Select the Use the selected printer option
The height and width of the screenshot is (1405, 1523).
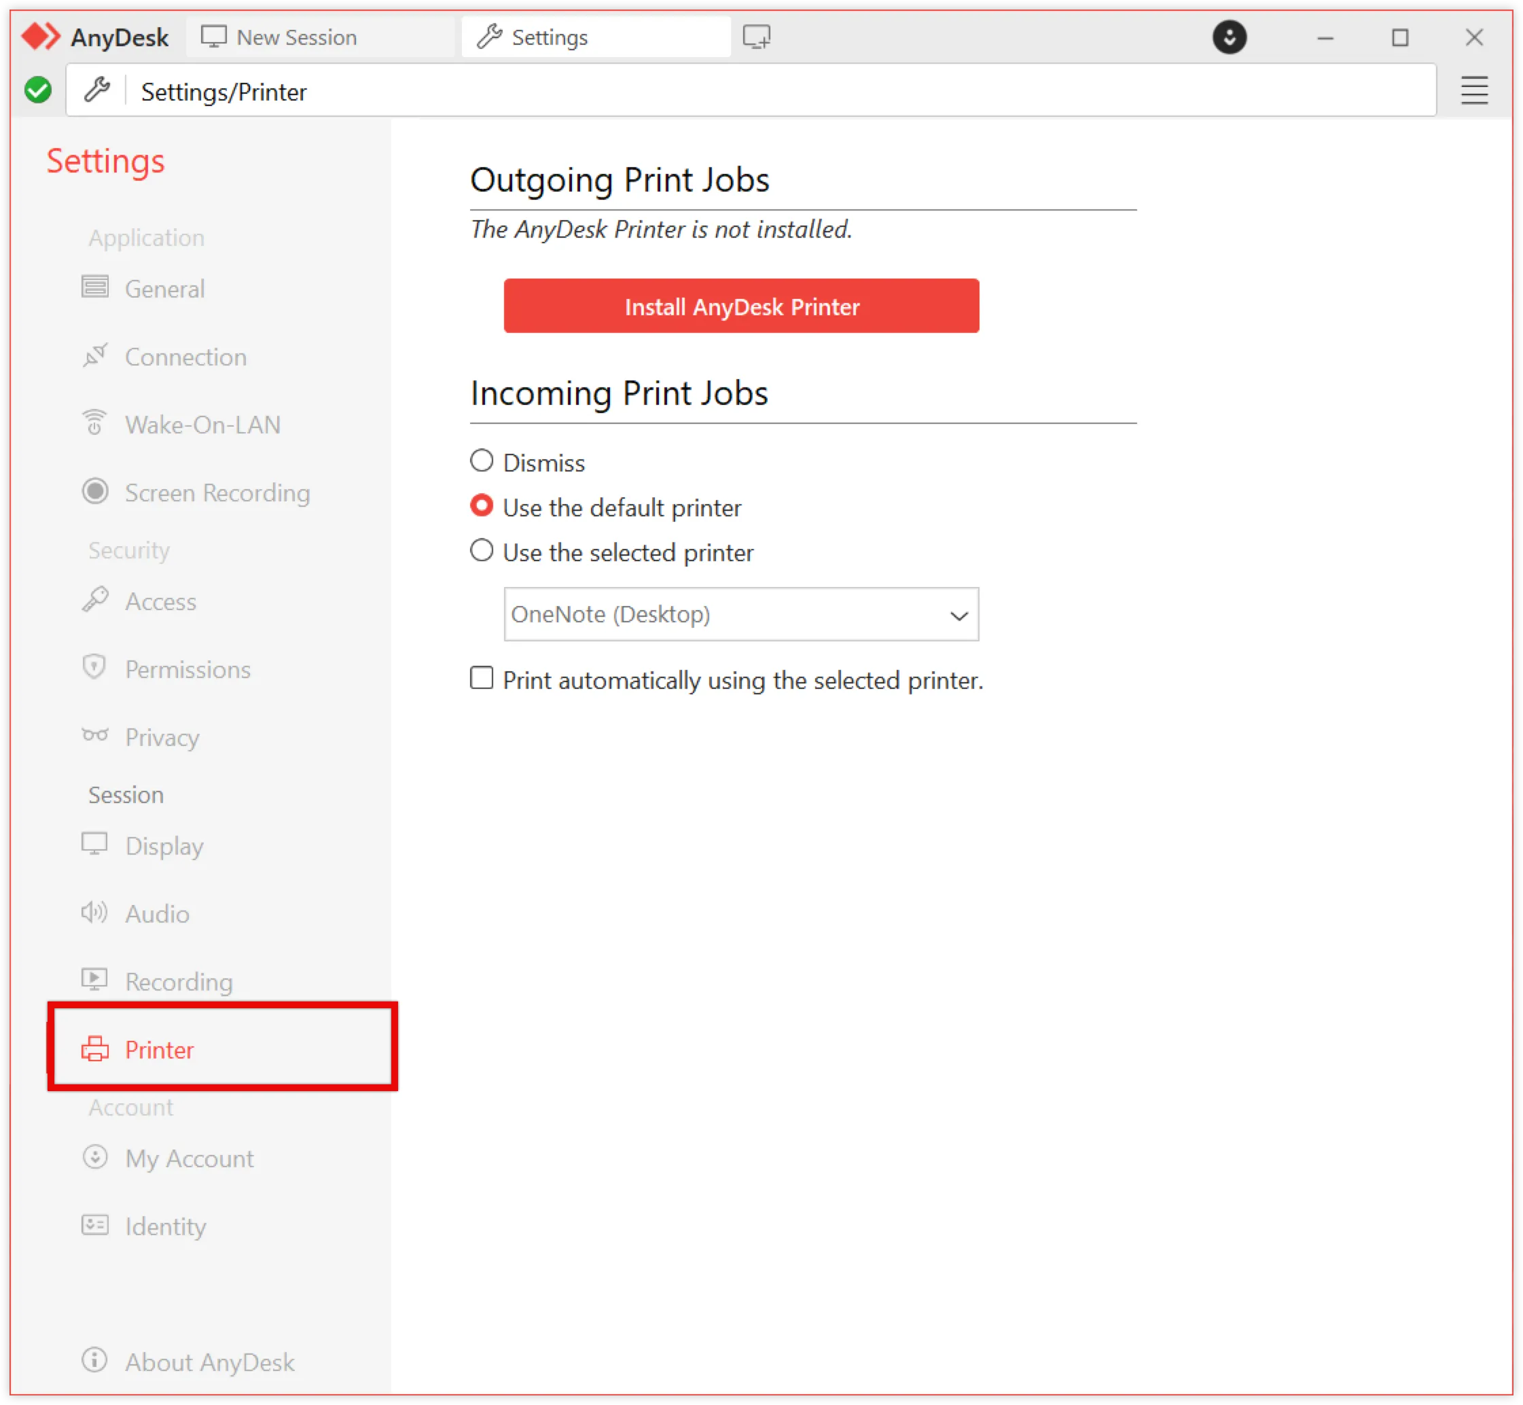coord(482,551)
